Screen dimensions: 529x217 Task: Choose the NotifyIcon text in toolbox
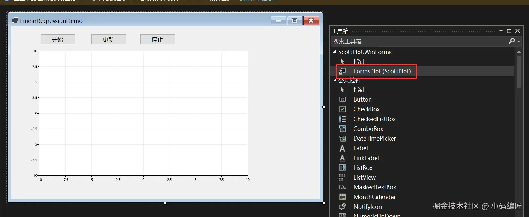tap(368, 207)
